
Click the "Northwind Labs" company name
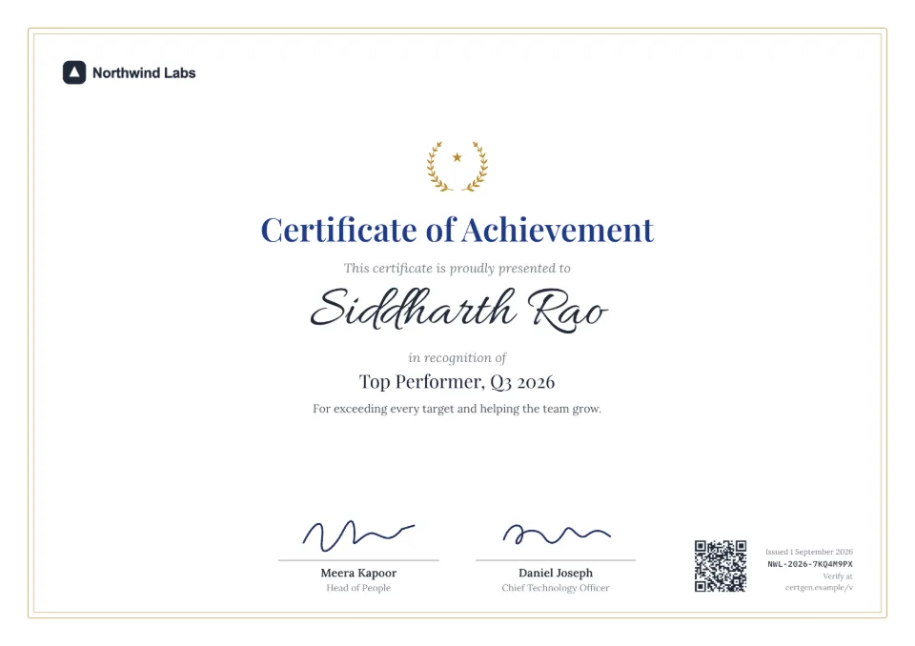pyautogui.click(x=144, y=73)
